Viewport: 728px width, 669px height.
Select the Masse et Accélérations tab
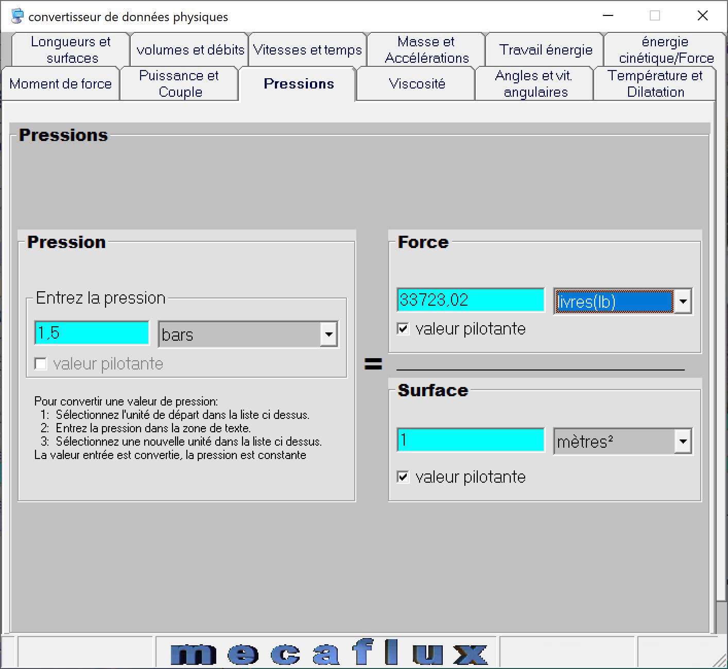425,49
